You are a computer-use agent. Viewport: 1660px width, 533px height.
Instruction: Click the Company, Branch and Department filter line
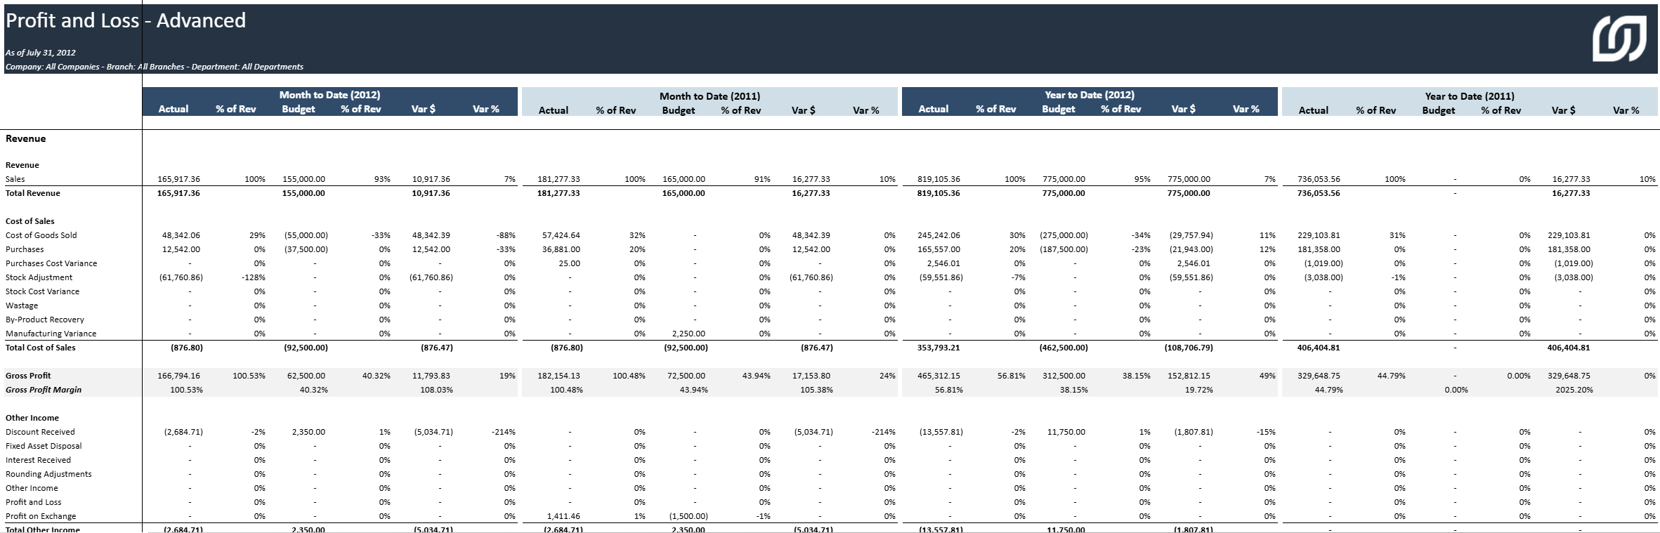[155, 67]
